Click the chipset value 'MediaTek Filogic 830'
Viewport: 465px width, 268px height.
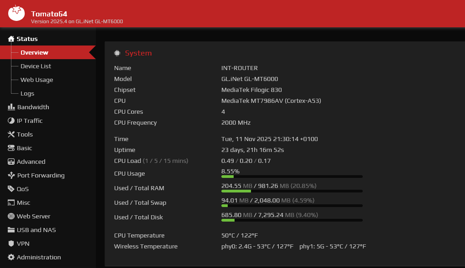(x=251, y=90)
